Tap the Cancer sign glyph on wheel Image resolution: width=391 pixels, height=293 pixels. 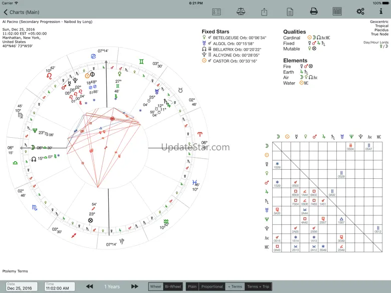[x=94, y=56]
